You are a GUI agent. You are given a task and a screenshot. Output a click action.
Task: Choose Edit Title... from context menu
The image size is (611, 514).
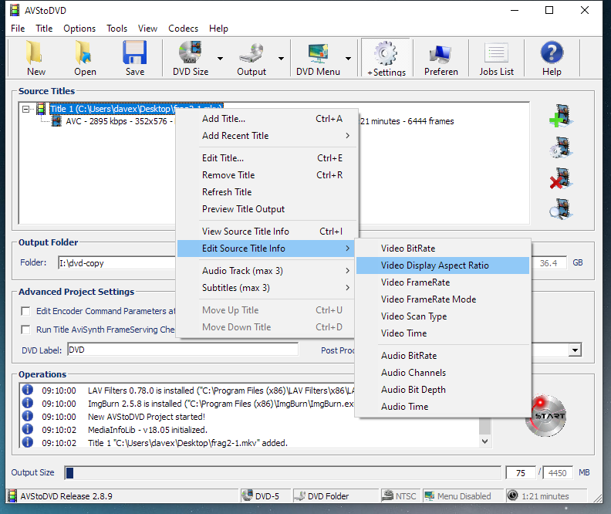click(265, 157)
